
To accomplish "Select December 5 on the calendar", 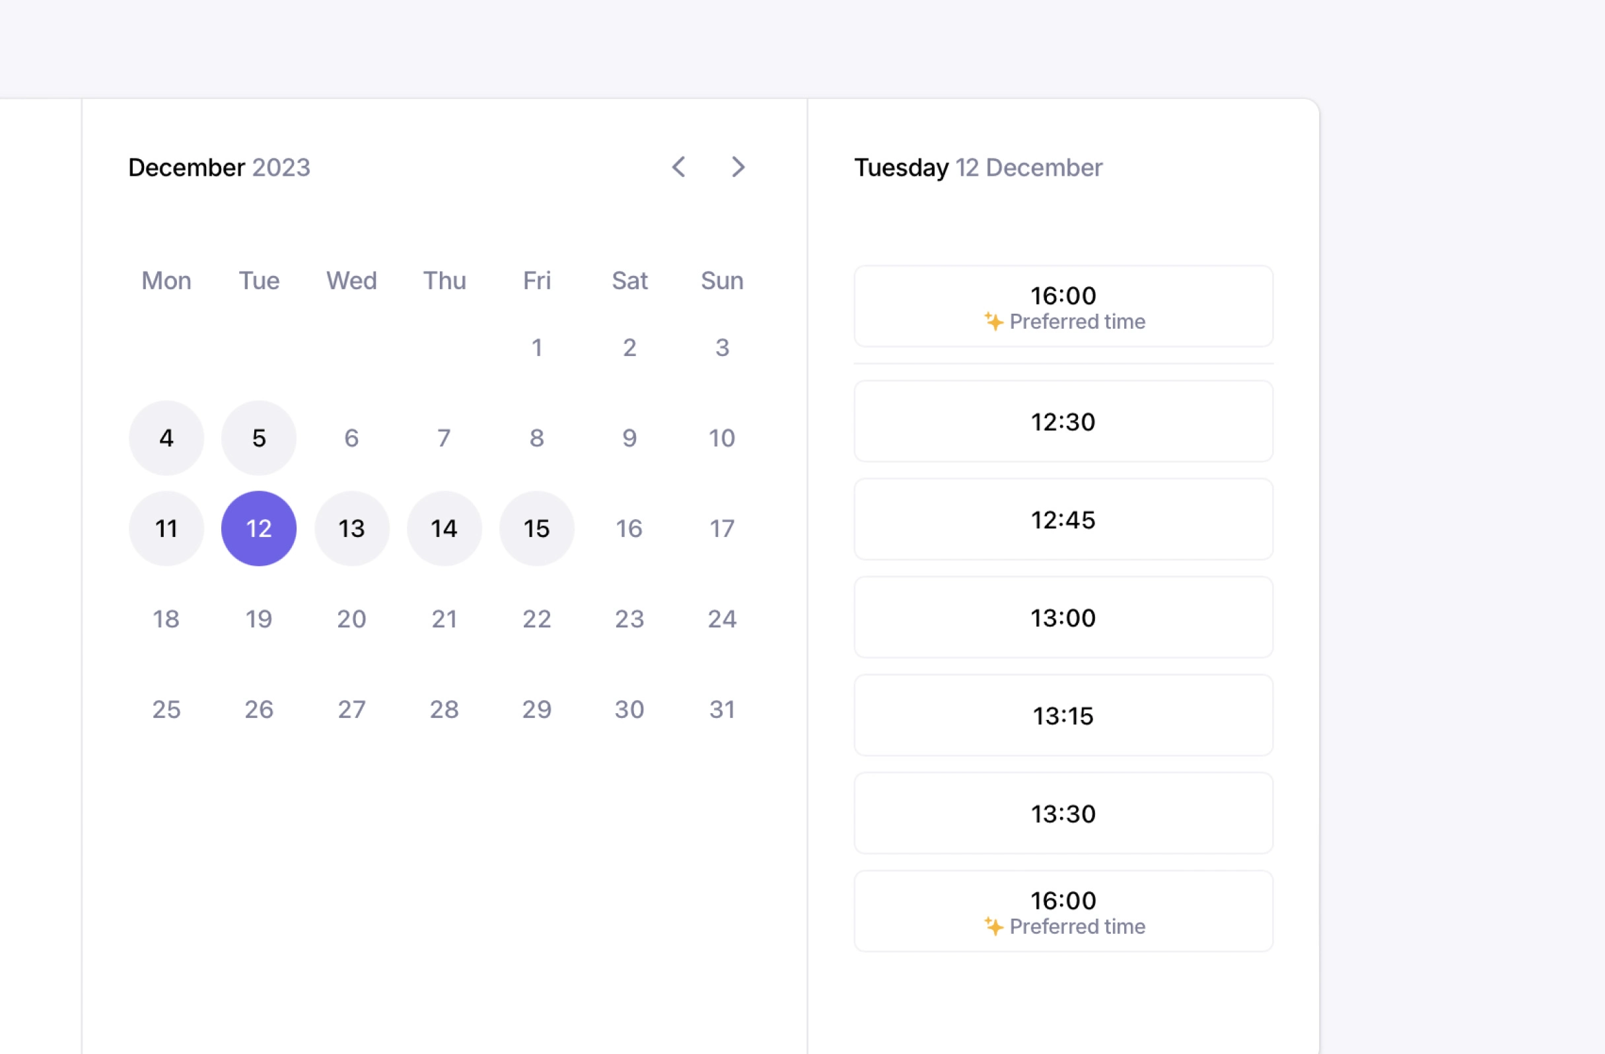I will click(x=259, y=439).
